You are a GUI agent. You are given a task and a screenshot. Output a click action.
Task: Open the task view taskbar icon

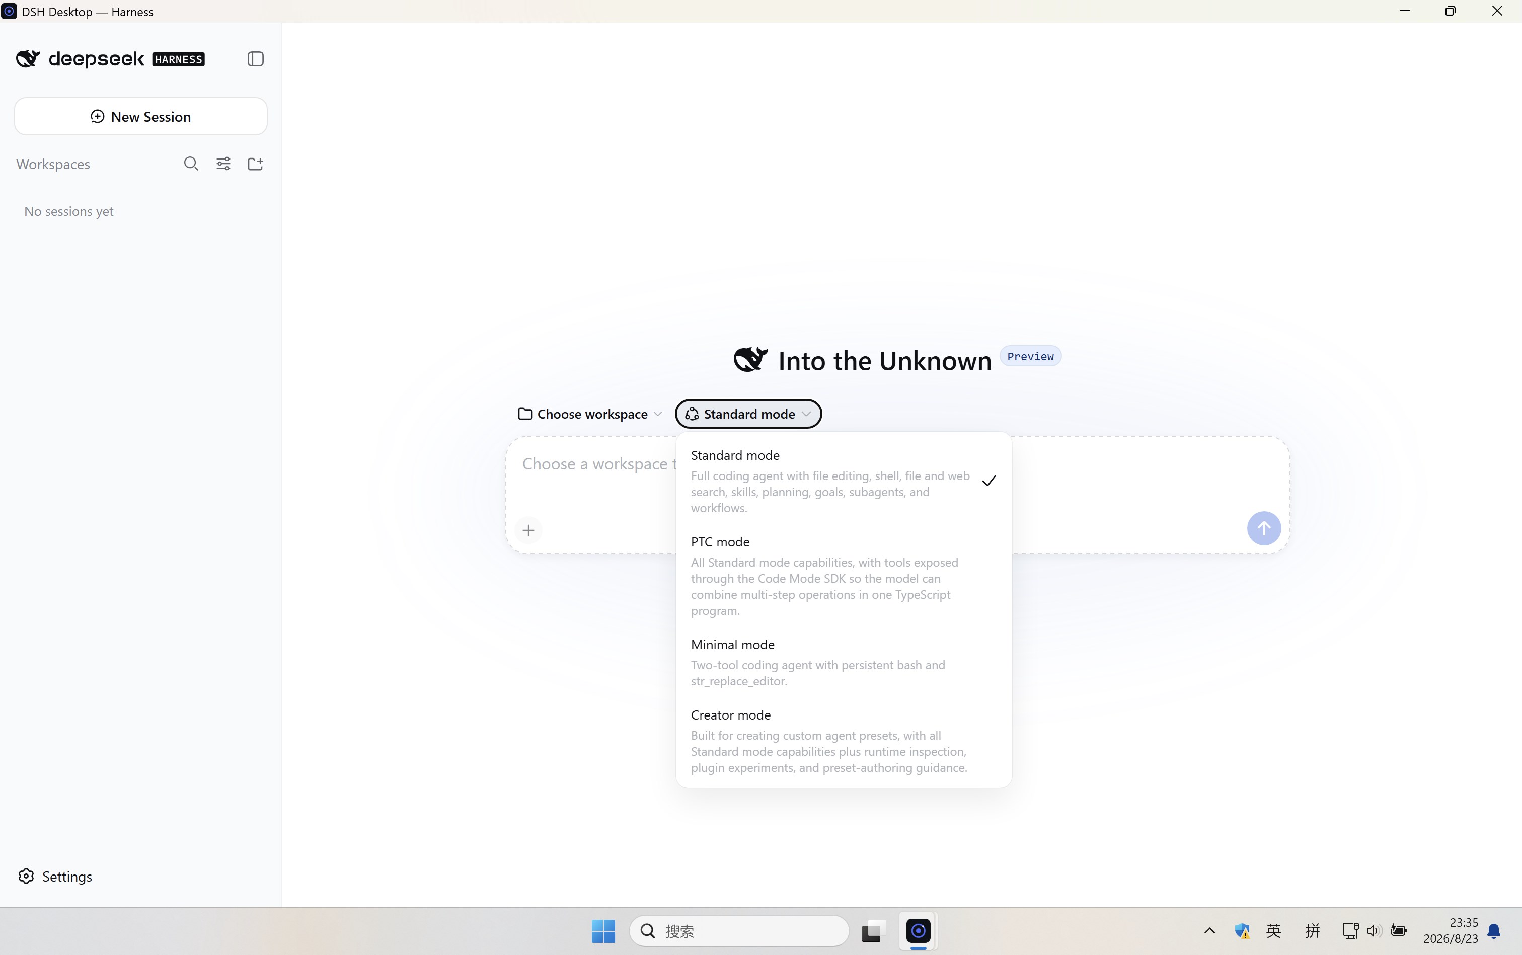point(873,931)
